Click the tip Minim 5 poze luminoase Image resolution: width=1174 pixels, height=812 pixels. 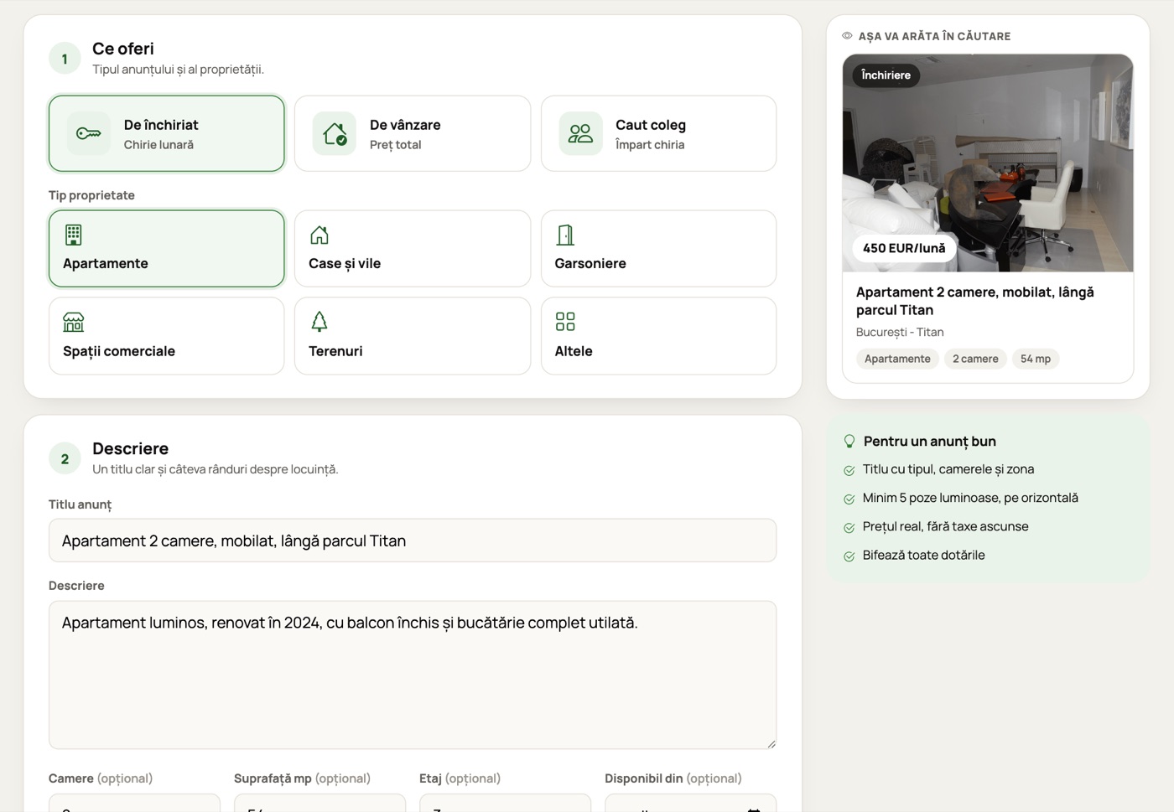970,499
